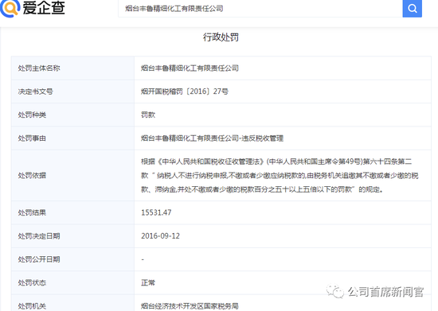The height and width of the screenshot is (311, 438).
Task: Select the 处罚种类 label
Action: 32,115
